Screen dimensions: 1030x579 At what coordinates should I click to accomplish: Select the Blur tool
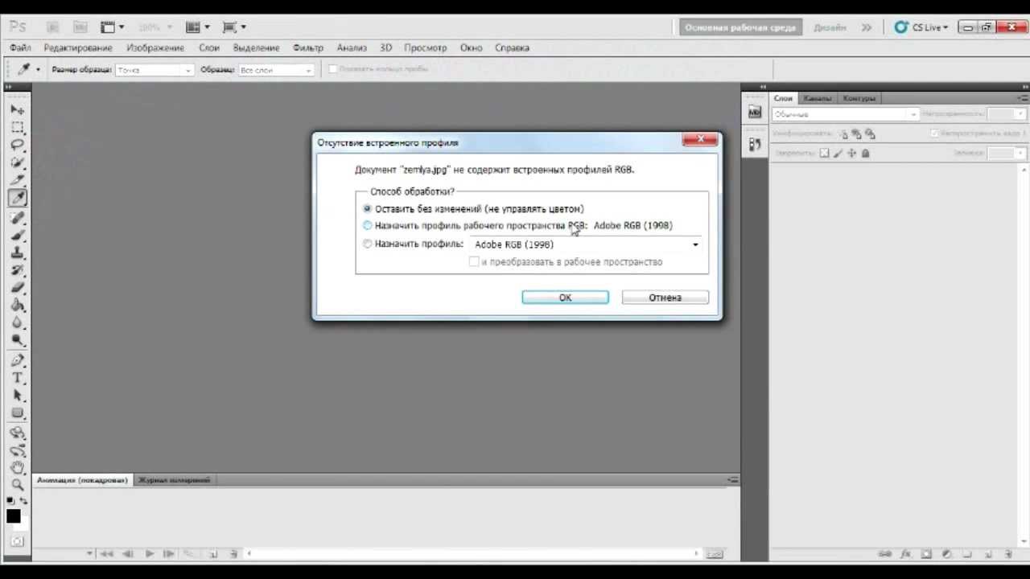point(17,323)
